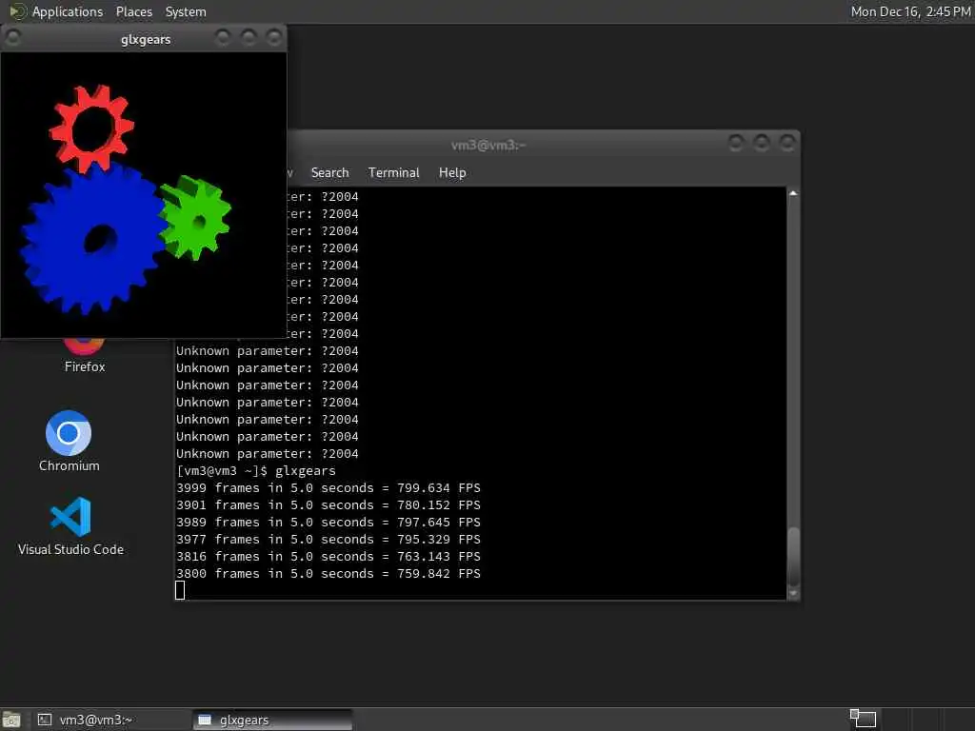The height and width of the screenshot is (731, 975).
Task: Minimize the glxgears window
Action: click(x=223, y=38)
